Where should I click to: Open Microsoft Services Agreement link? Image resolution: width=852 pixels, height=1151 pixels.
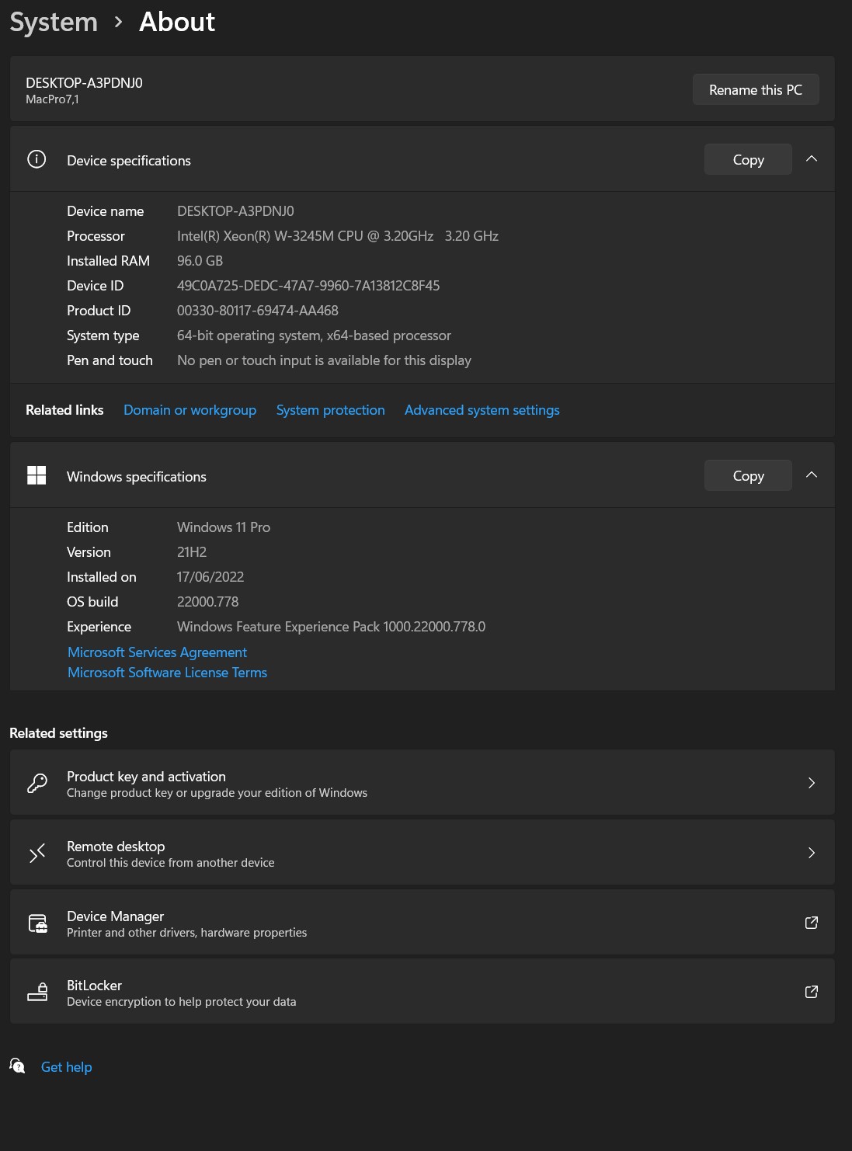(x=157, y=652)
